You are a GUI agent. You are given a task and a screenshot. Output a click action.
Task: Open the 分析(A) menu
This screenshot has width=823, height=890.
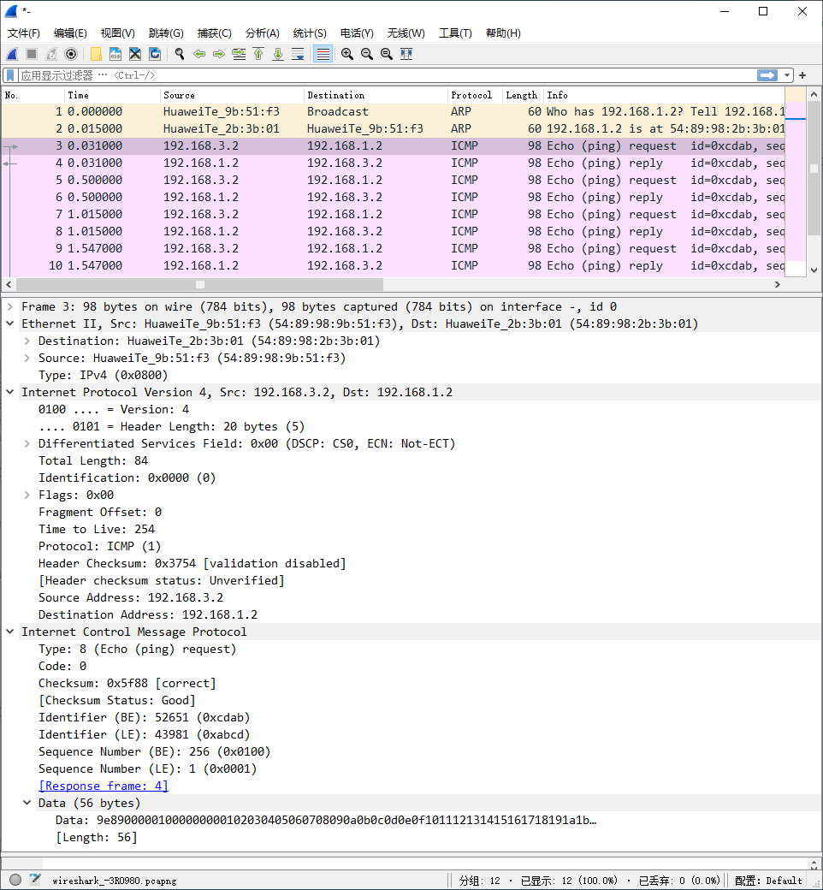tap(263, 33)
